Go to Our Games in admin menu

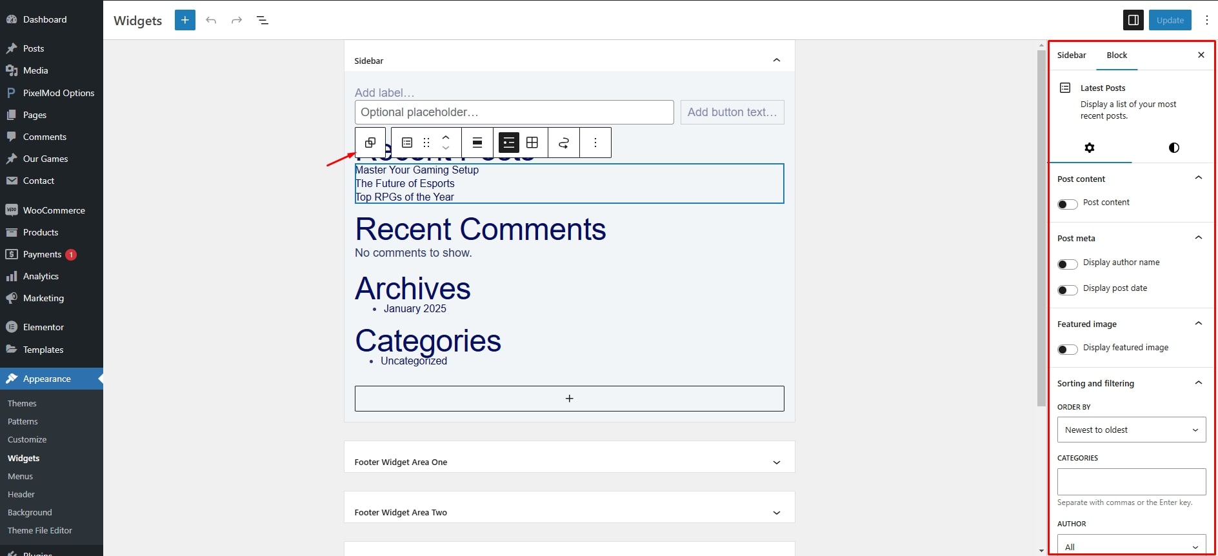(45, 159)
